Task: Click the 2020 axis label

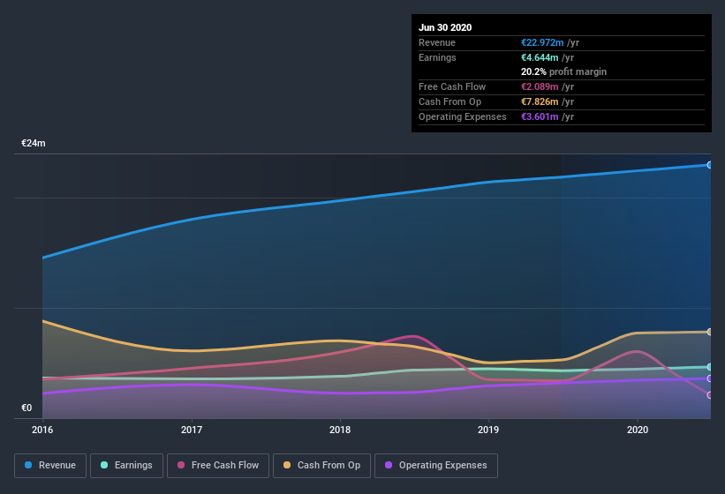Action: tap(638, 430)
